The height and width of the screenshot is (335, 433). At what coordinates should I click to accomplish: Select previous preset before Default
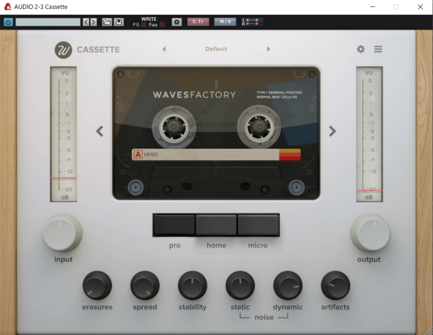(x=164, y=49)
